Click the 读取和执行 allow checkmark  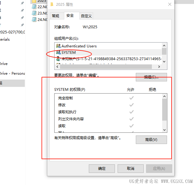[132, 112]
